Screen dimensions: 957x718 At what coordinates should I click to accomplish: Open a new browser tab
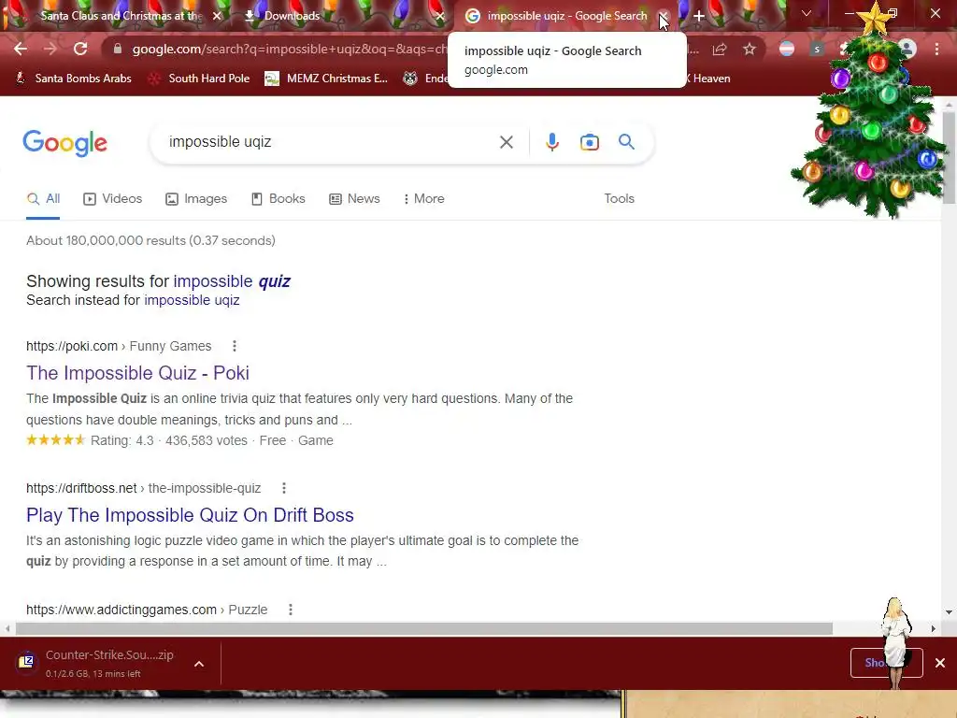pyautogui.click(x=699, y=16)
